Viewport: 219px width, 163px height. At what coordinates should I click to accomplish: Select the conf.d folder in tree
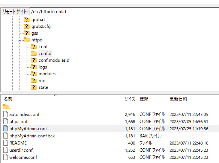45,53
